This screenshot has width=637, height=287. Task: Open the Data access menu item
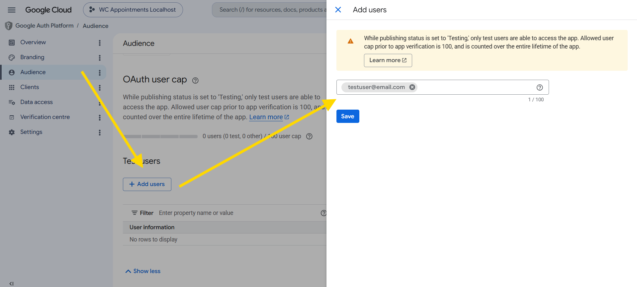(x=37, y=102)
